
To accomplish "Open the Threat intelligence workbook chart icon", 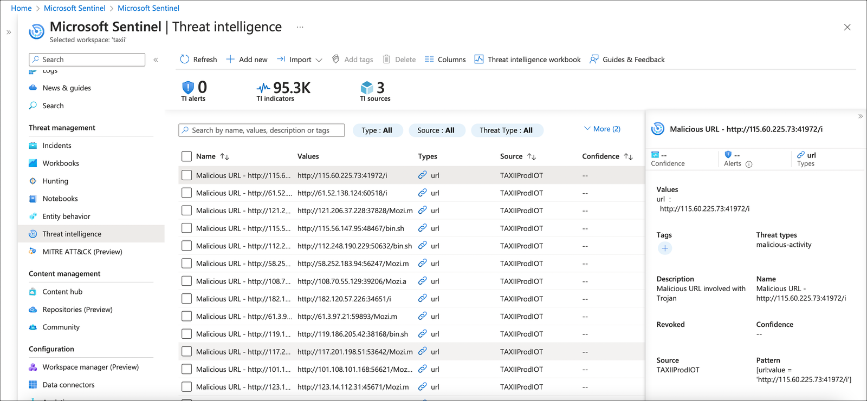I will [479, 60].
